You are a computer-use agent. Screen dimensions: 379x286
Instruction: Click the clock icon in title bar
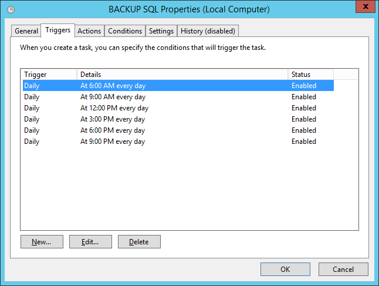(x=12, y=10)
